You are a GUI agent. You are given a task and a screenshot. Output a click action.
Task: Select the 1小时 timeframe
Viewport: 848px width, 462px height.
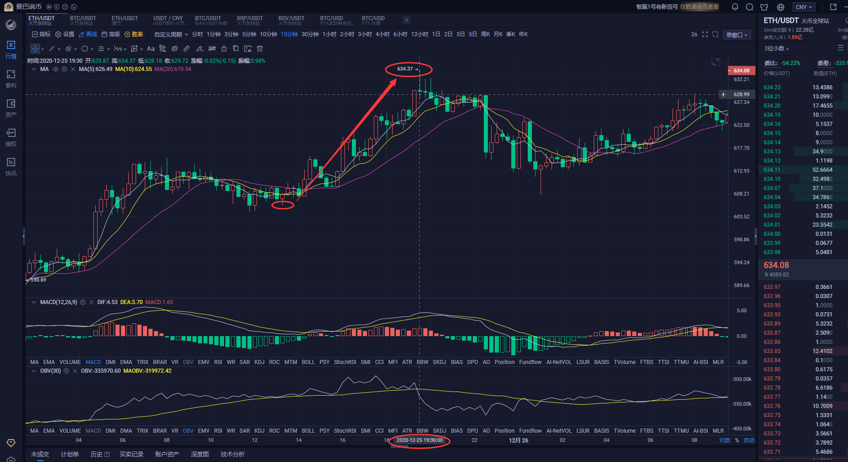point(329,34)
